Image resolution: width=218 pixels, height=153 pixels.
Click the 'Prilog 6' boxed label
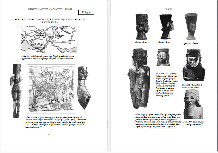click(86, 12)
